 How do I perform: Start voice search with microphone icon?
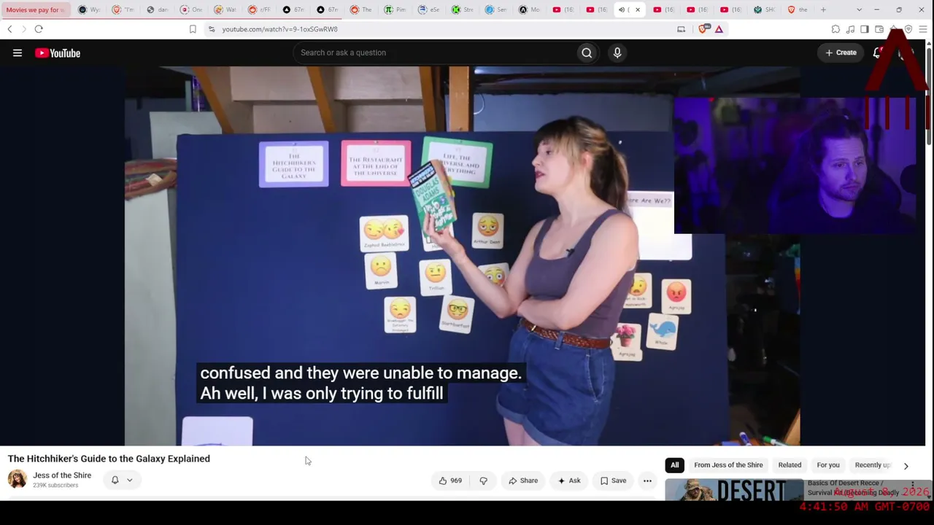[617, 52]
